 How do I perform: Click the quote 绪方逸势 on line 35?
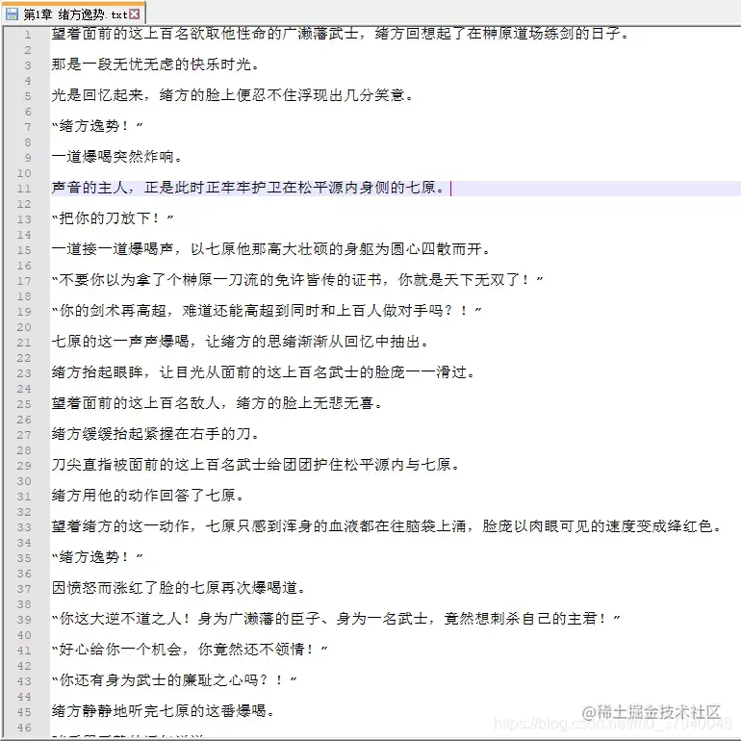pyautogui.click(x=97, y=557)
